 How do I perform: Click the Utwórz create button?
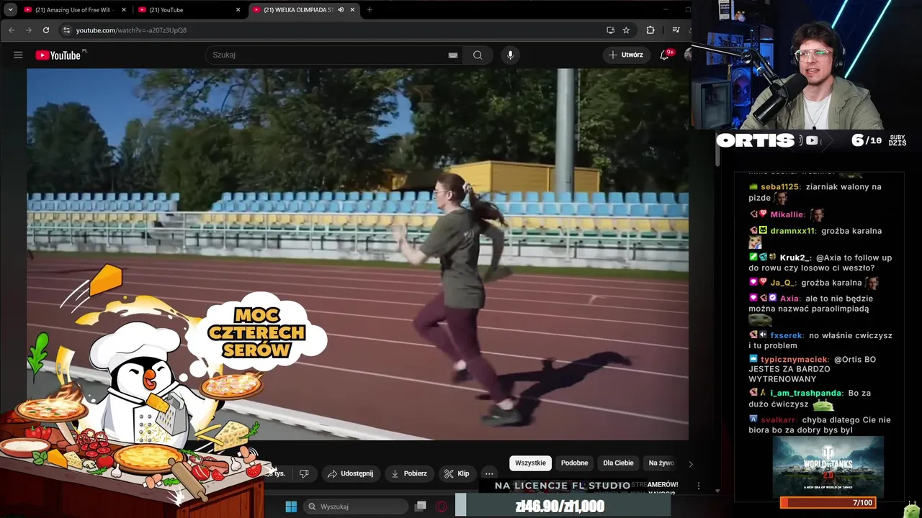click(x=626, y=55)
